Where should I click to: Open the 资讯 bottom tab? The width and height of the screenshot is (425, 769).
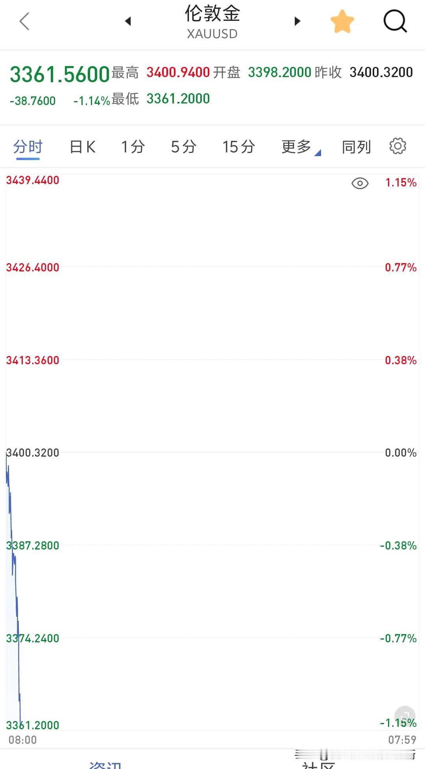(105, 764)
